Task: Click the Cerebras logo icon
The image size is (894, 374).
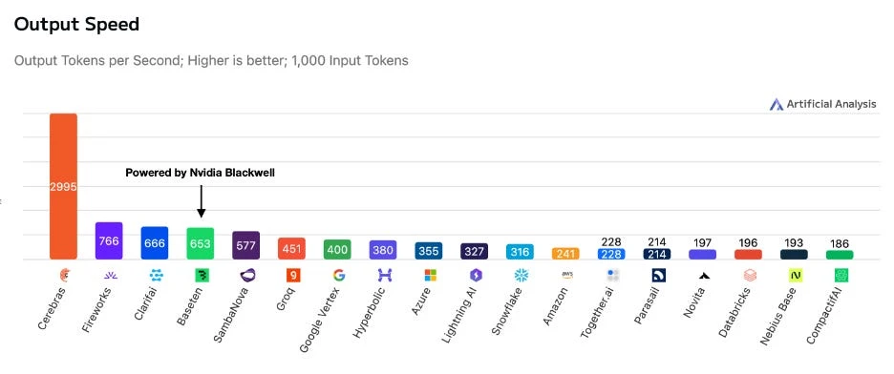Action: 64,276
